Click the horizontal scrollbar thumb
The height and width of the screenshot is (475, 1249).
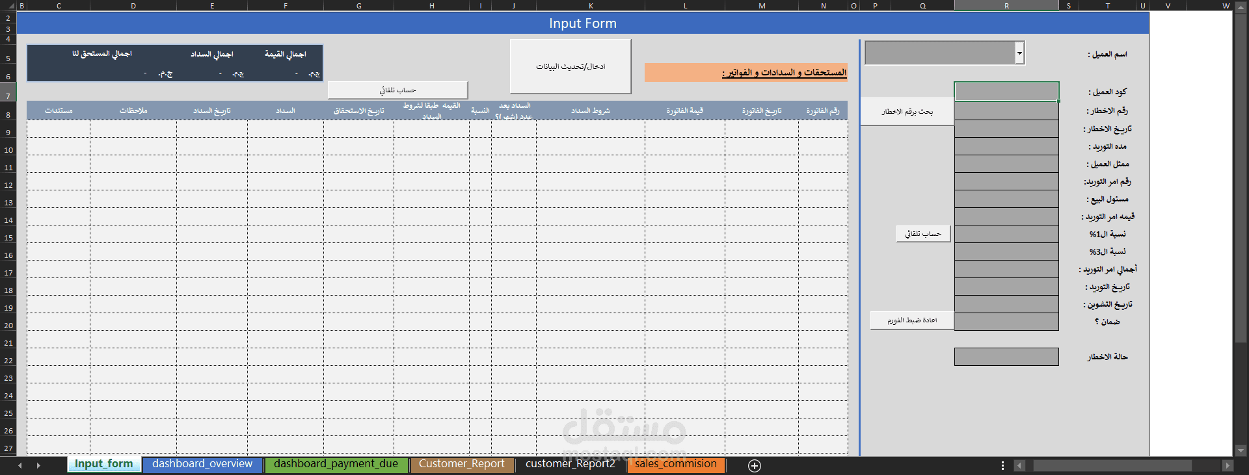pos(1112,465)
